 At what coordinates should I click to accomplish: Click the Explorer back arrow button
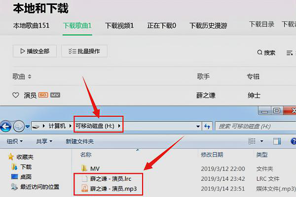[5, 126]
